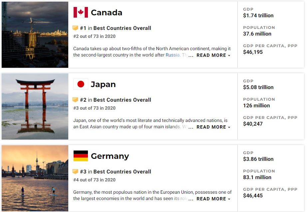Click the Germany flag icon
Viewport: 307px width, 212px height.
point(81,156)
